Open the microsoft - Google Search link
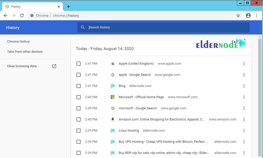This screenshot has height=158, width=263. pos(138,108)
